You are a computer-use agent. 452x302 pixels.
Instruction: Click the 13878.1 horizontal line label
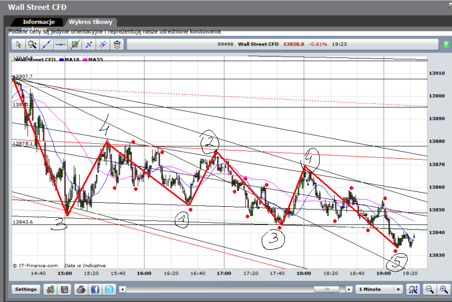(23, 144)
